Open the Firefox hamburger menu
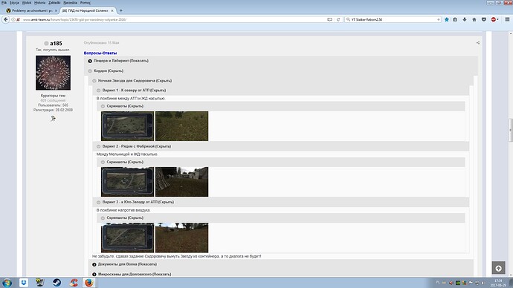Viewport: 513px width, 288px height. pyautogui.click(x=507, y=19)
